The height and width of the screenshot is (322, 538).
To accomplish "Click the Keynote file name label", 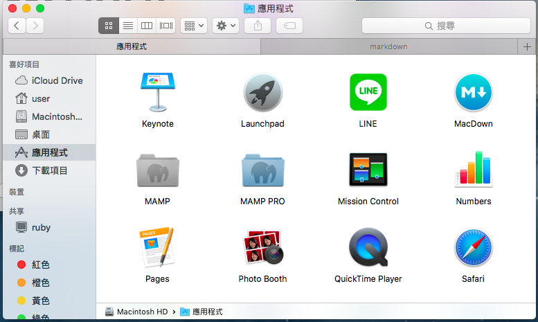I will pos(158,123).
